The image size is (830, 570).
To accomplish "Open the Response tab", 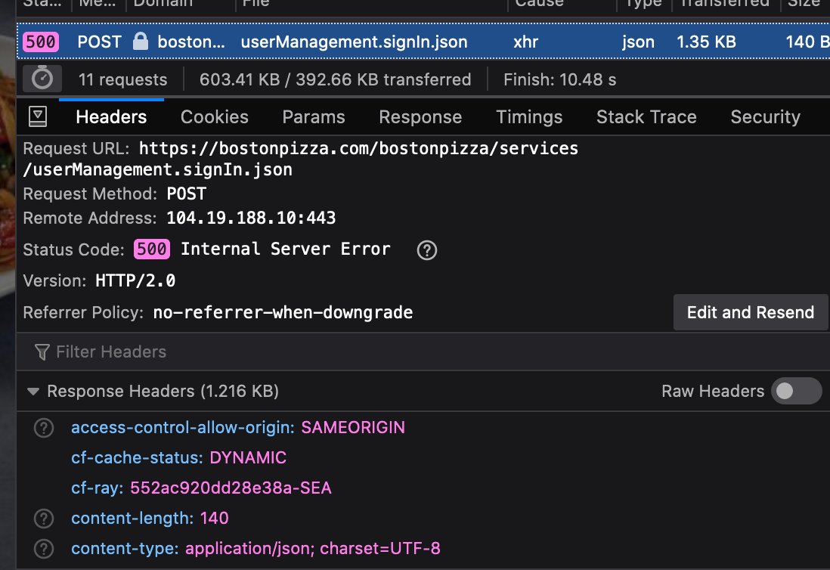I will pos(420,117).
